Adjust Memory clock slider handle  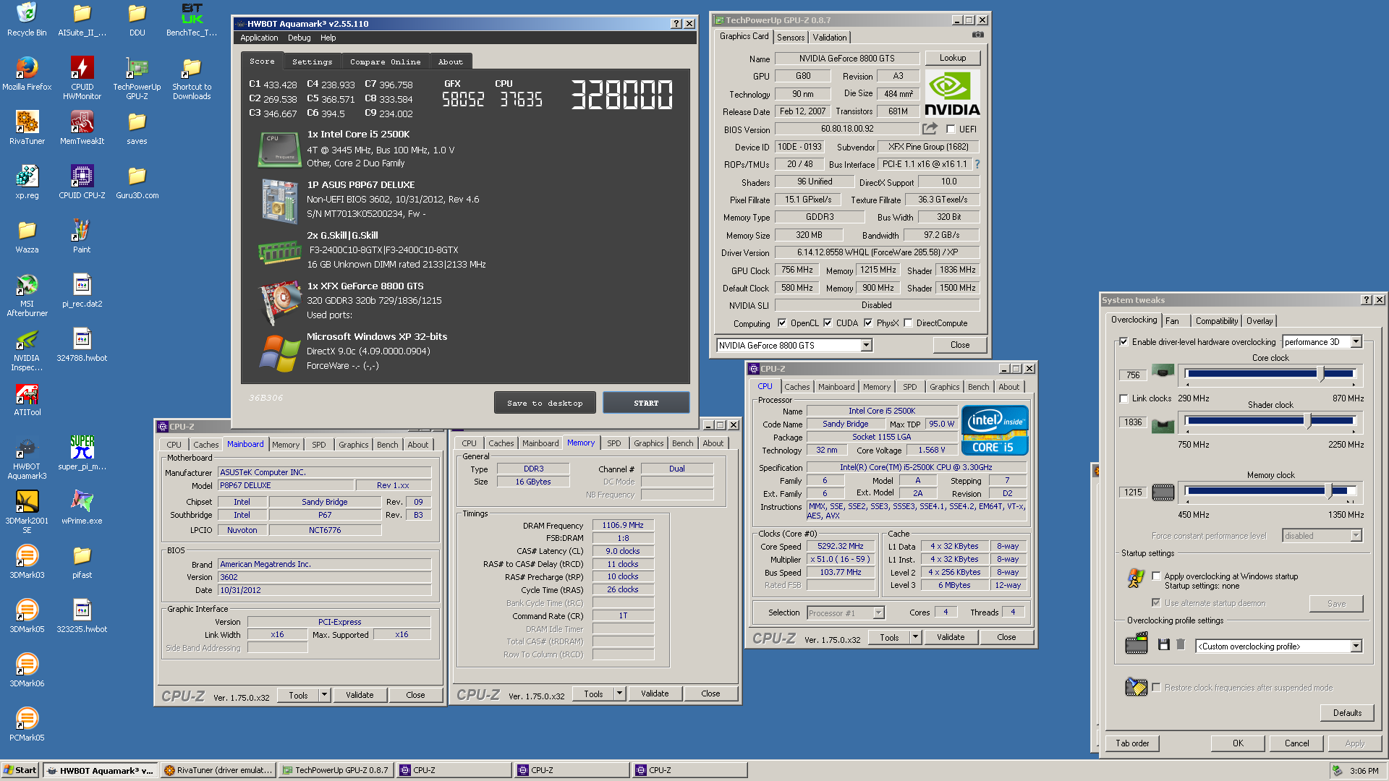[1329, 491]
